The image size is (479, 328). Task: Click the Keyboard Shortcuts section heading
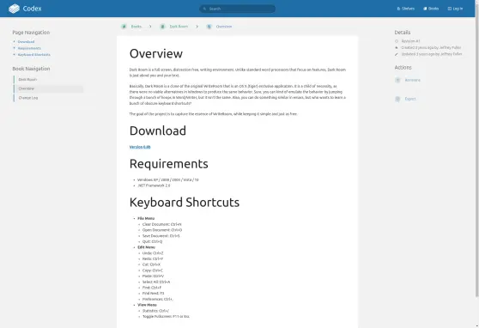coord(185,203)
